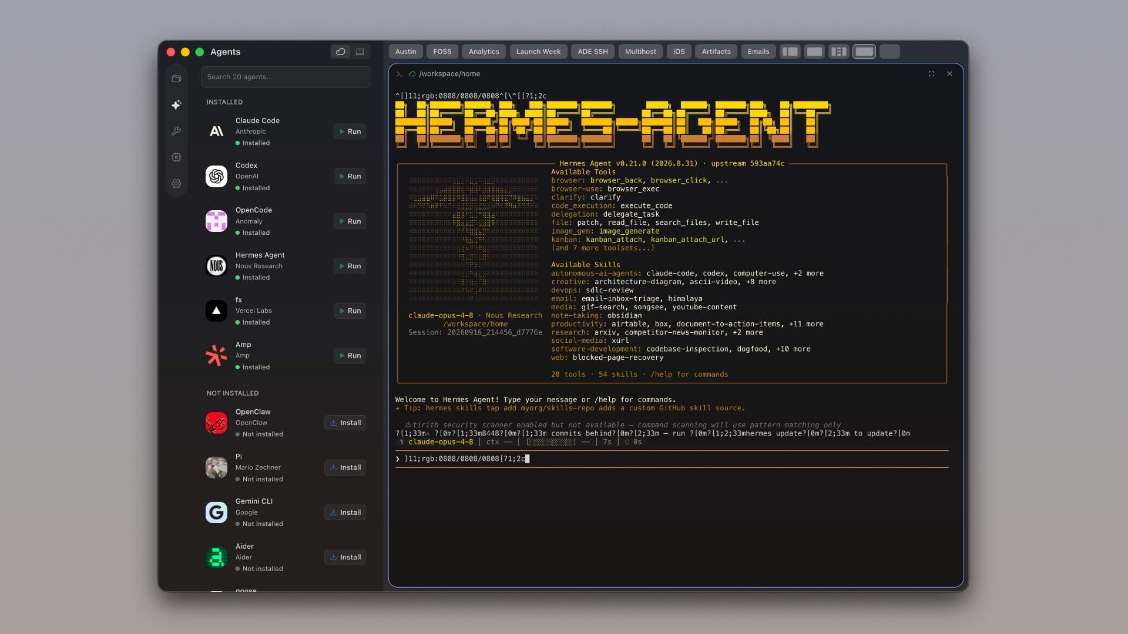The height and width of the screenshot is (634, 1128).
Task: Click the highlighted active layout preset
Action: [x=864, y=52]
